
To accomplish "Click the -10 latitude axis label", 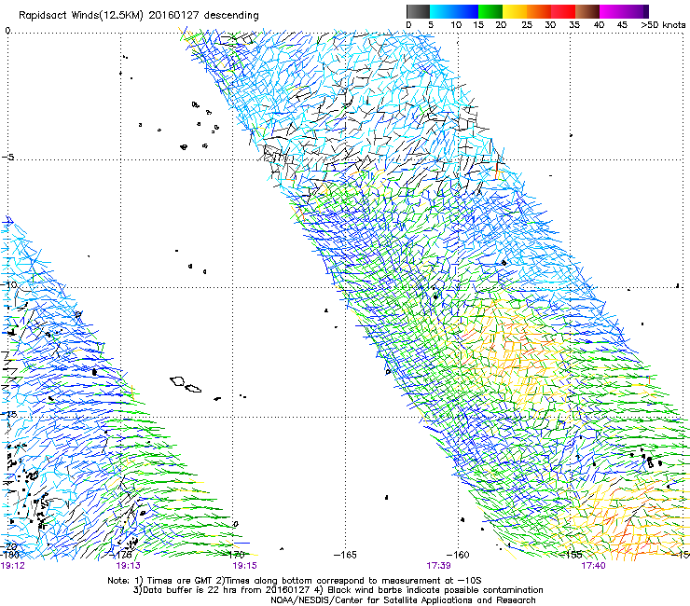I will 9,284.
